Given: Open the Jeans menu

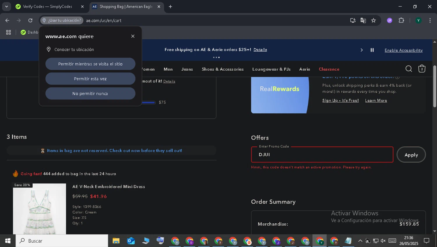Looking at the screenshot, I should coord(187,69).
